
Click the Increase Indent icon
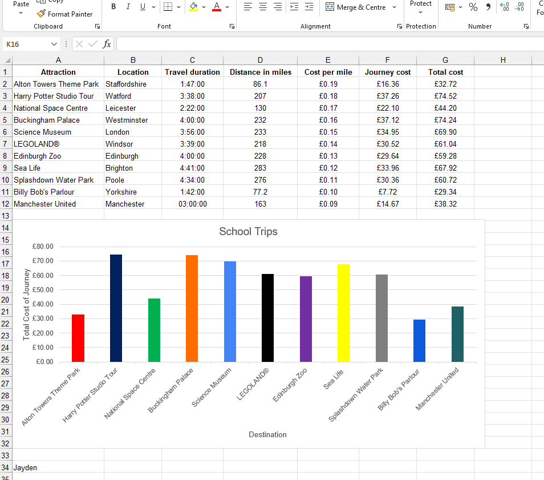[308, 7]
